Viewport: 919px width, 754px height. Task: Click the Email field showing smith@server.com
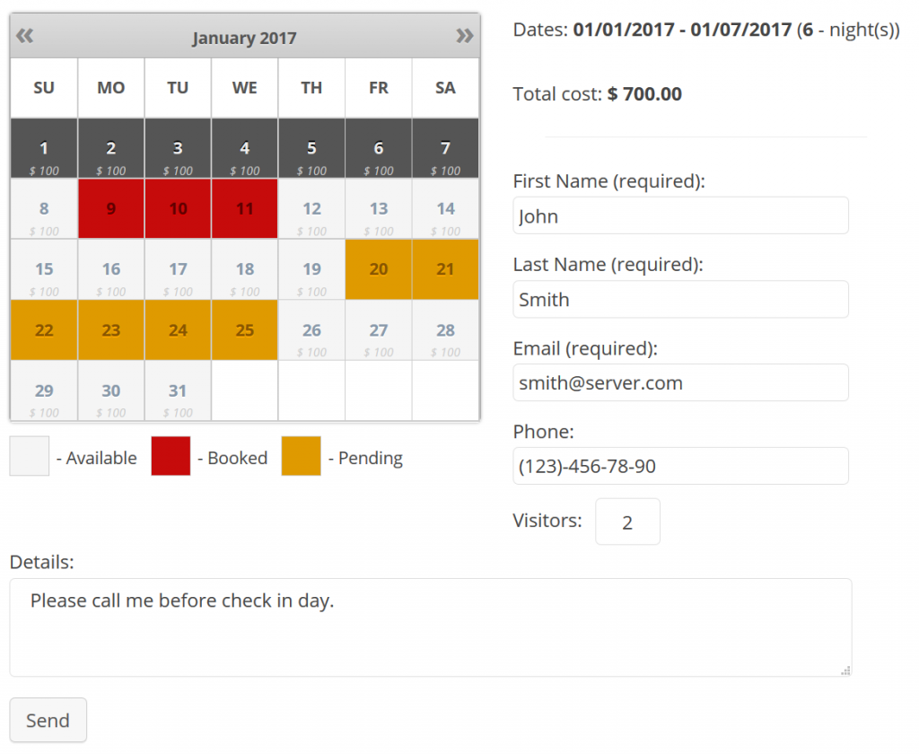pyautogui.click(x=680, y=382)
